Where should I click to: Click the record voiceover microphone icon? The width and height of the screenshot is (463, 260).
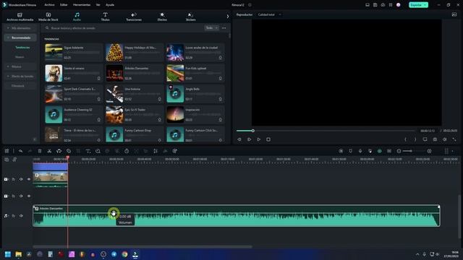pyautogui.click(x=360, y=151)
